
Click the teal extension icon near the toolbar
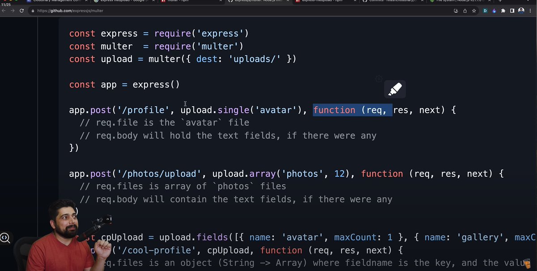(x=485, y=10)
